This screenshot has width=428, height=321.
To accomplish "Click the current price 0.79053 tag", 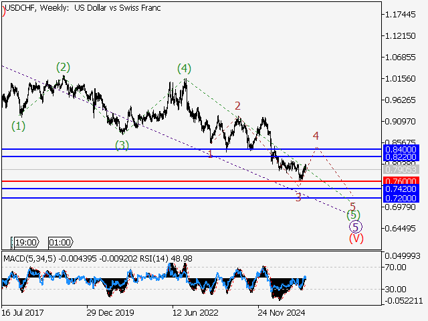I will click(x=401, y=171).
